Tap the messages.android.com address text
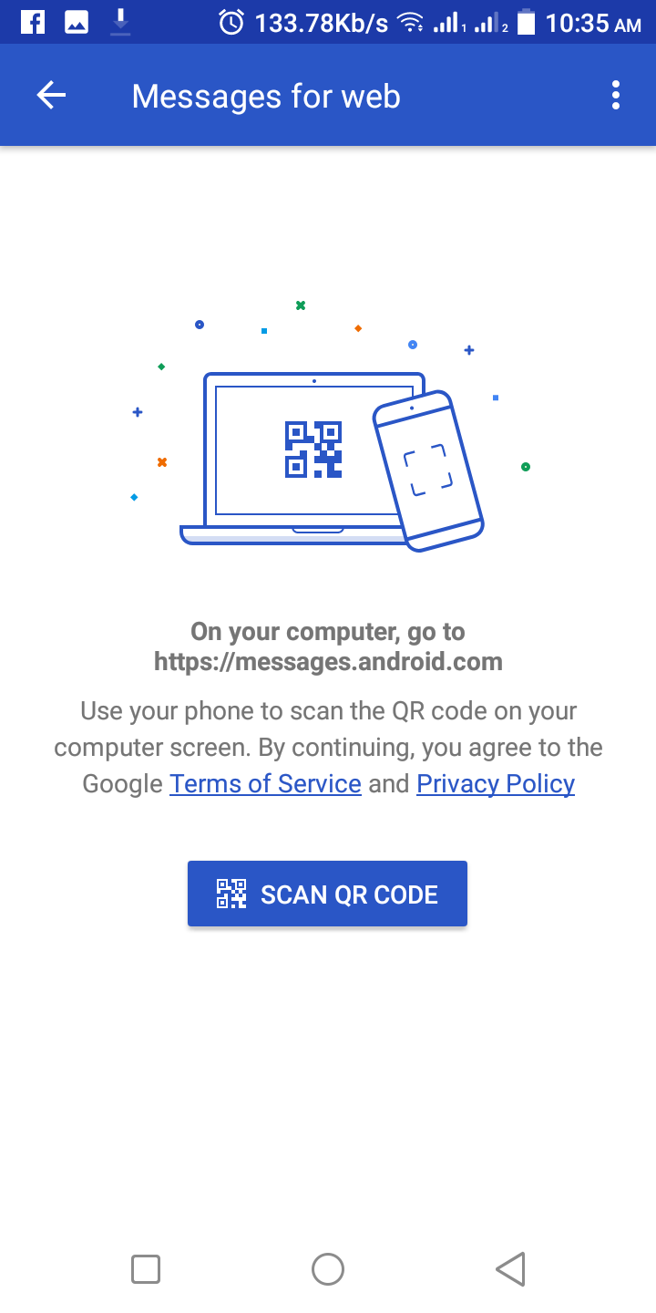This screenshot has width=656, height=1313. [328, 661]
